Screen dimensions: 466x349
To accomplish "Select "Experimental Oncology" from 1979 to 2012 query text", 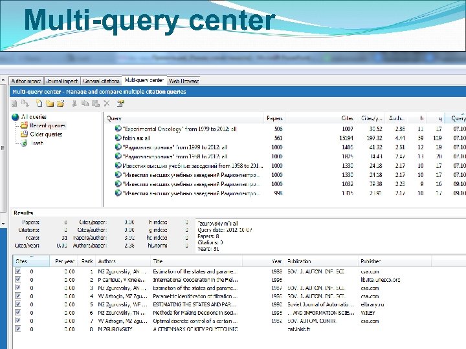I will [x=179, y=129].
